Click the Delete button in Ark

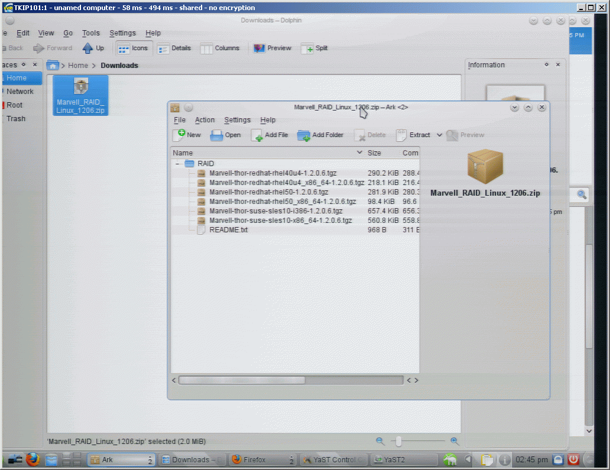pos(369,135)
